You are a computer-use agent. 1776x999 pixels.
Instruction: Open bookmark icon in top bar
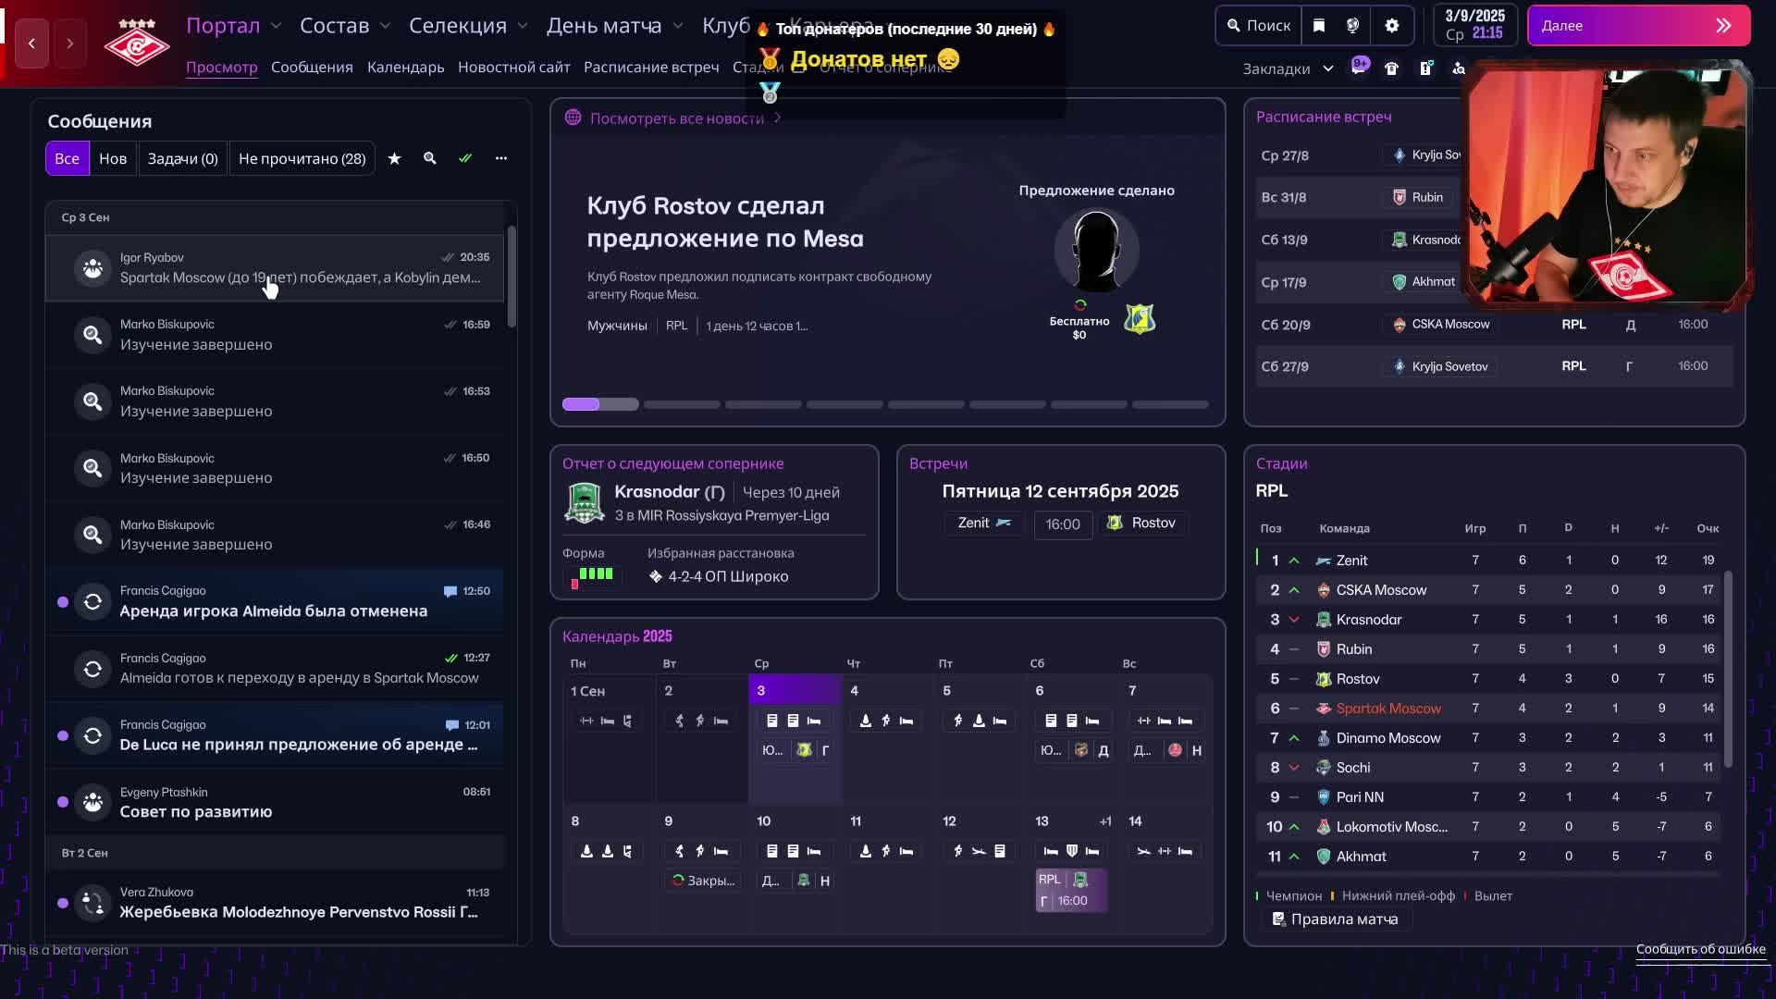click(x=1319, y=26)
